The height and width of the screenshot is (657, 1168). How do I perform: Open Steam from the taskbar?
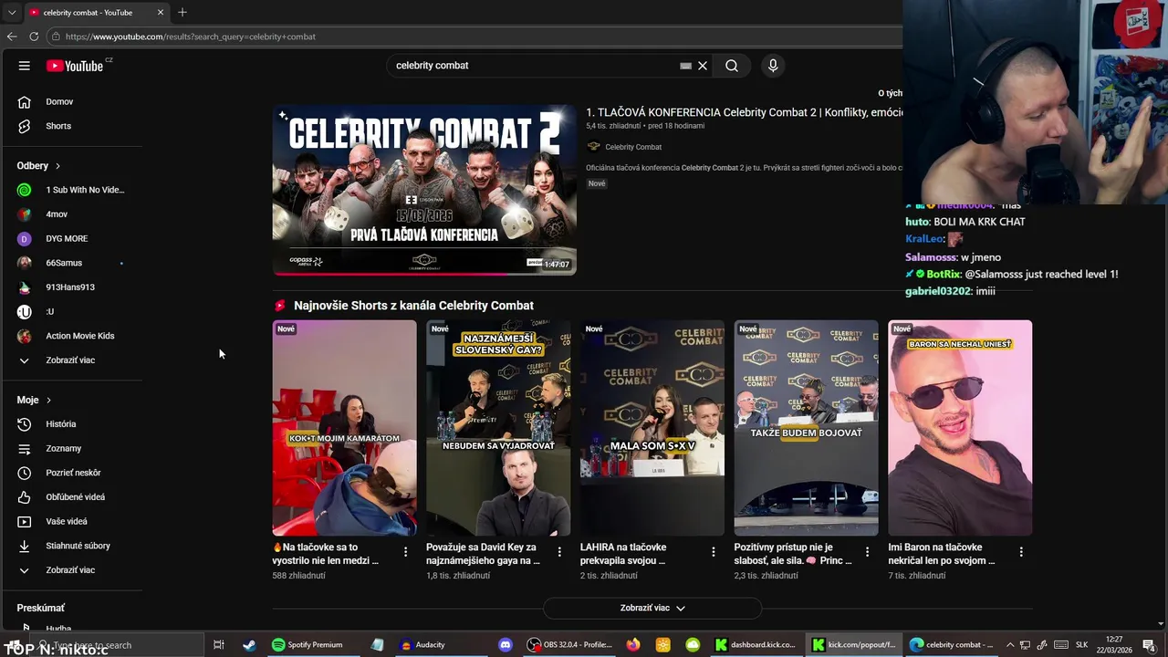249,645
